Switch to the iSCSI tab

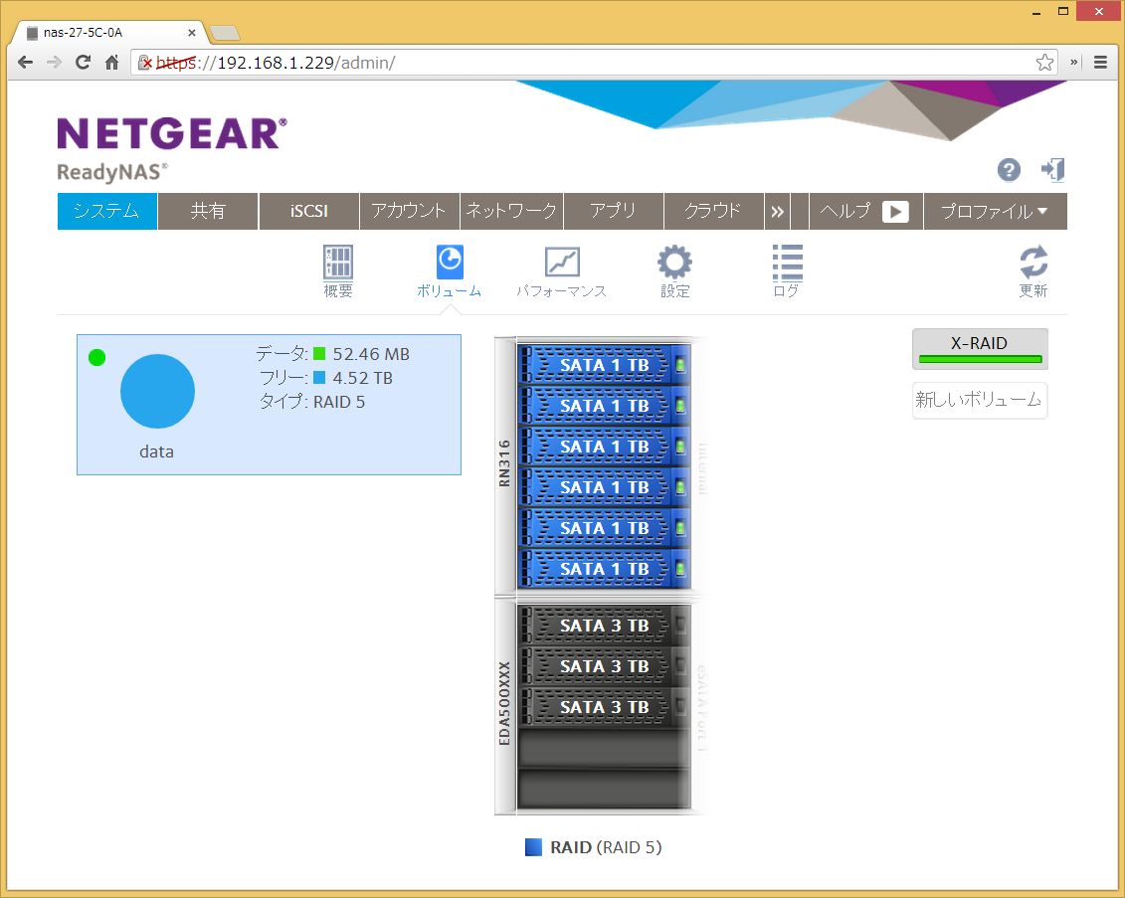(x=309, y=212)
